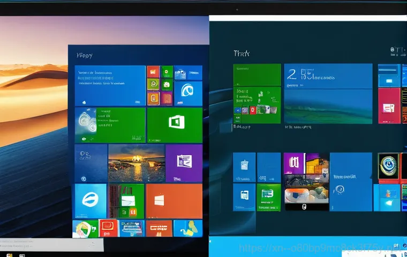Open the Internet Explorer tile on left screen
Screen dimensions: 407x257
(x=90, y=199)
